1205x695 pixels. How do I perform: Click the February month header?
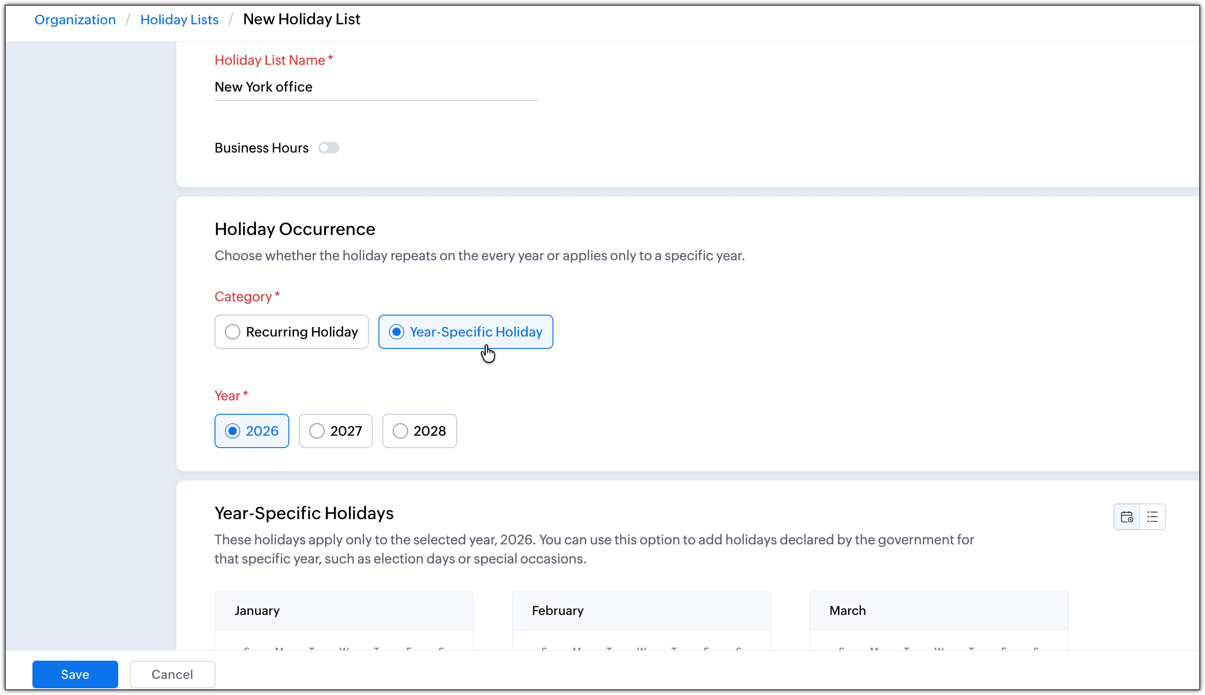(557, 611)
